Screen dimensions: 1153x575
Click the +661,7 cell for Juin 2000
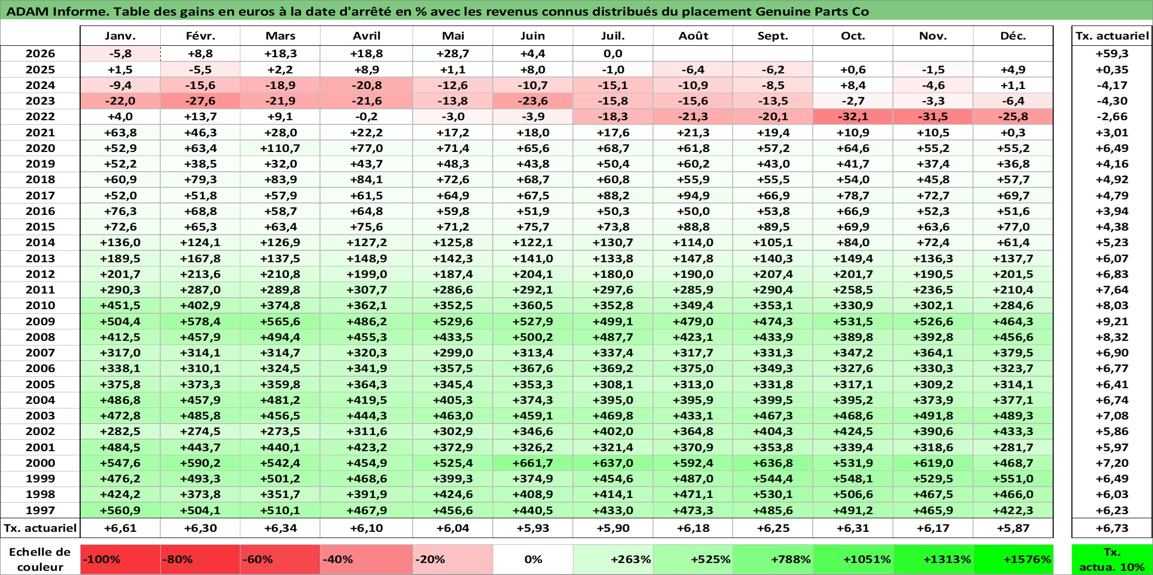click(533, 463)
